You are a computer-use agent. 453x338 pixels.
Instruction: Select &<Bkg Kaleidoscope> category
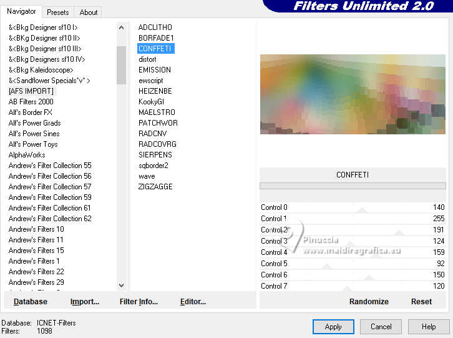pyautogui.click(x=41, y=70)
